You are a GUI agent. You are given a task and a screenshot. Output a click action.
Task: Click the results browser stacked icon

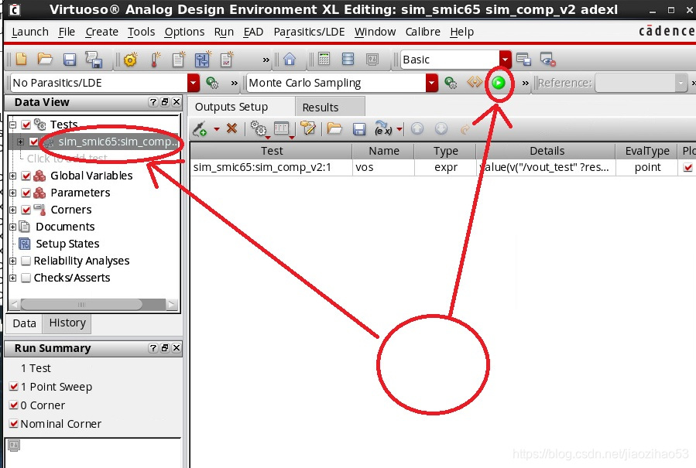click(348, 59)
